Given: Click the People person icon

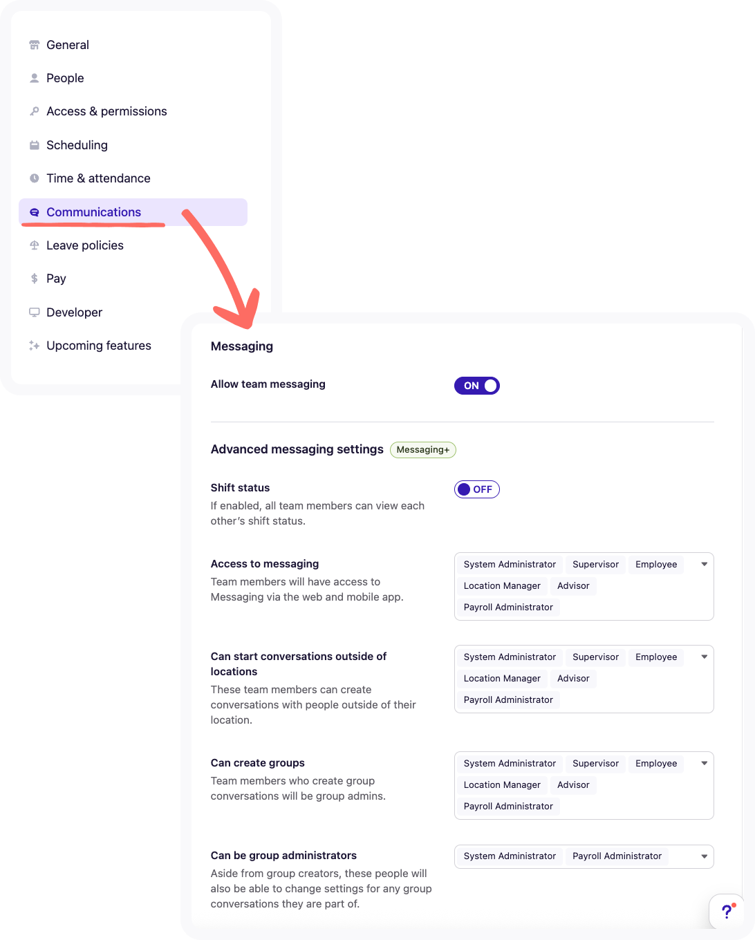Looking at the screenshot, I should (34, 78).
